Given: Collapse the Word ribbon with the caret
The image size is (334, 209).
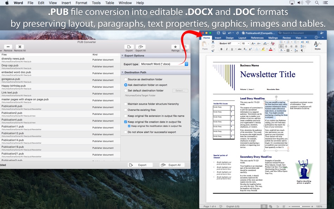Looking at the screenshot, I should (323, 38).
